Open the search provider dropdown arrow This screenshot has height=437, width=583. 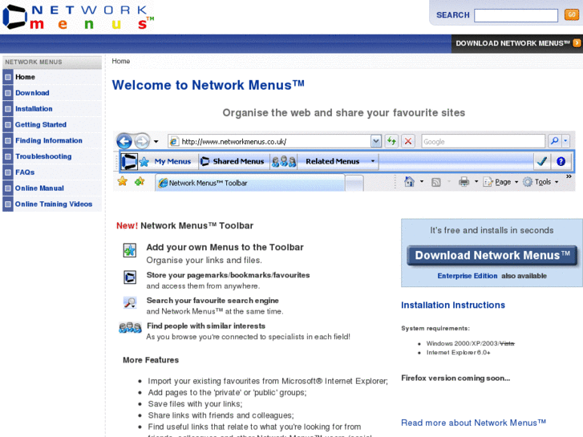coord(565,141)
